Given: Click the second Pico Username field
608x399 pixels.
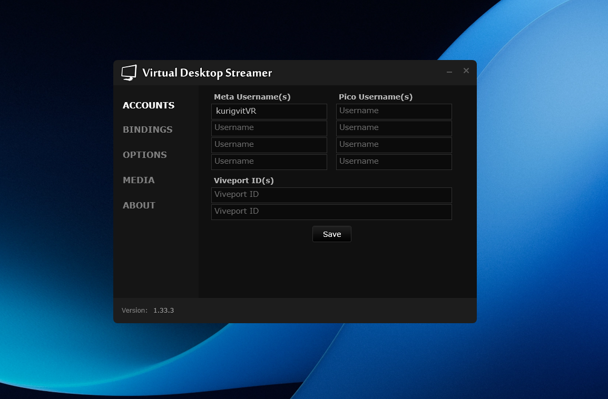Looking at the screenshot, I should (x=394, y=128).
